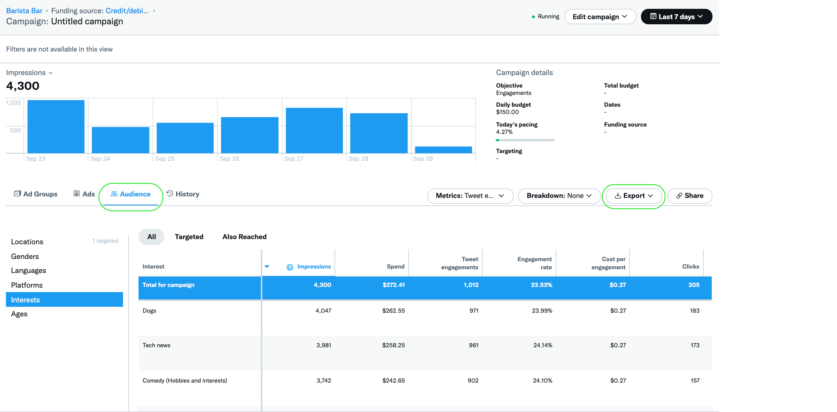
Task: Select the Targeted audience filter
Action: (x=189, y=237)
